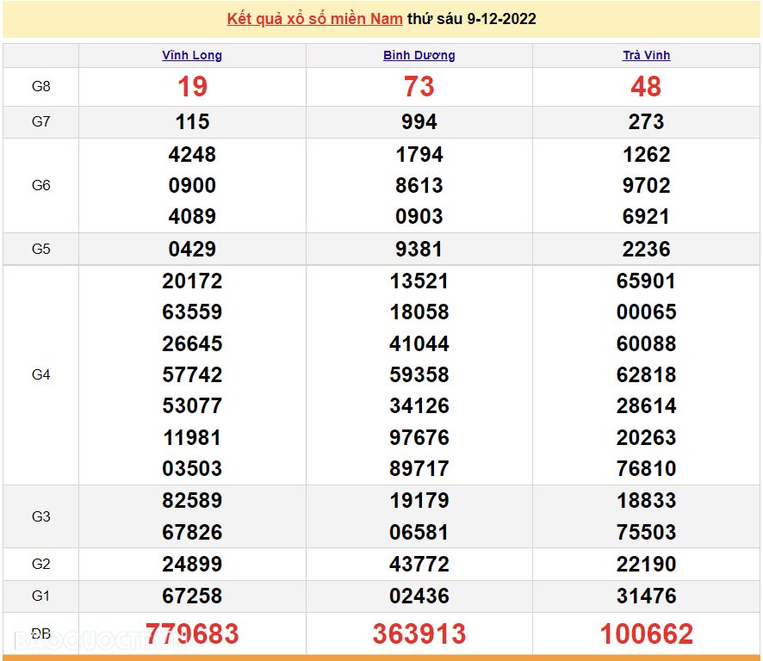Open the Vĩnh Long province link
The width and height of the screenshot is (763, 661).
point(192,55)
